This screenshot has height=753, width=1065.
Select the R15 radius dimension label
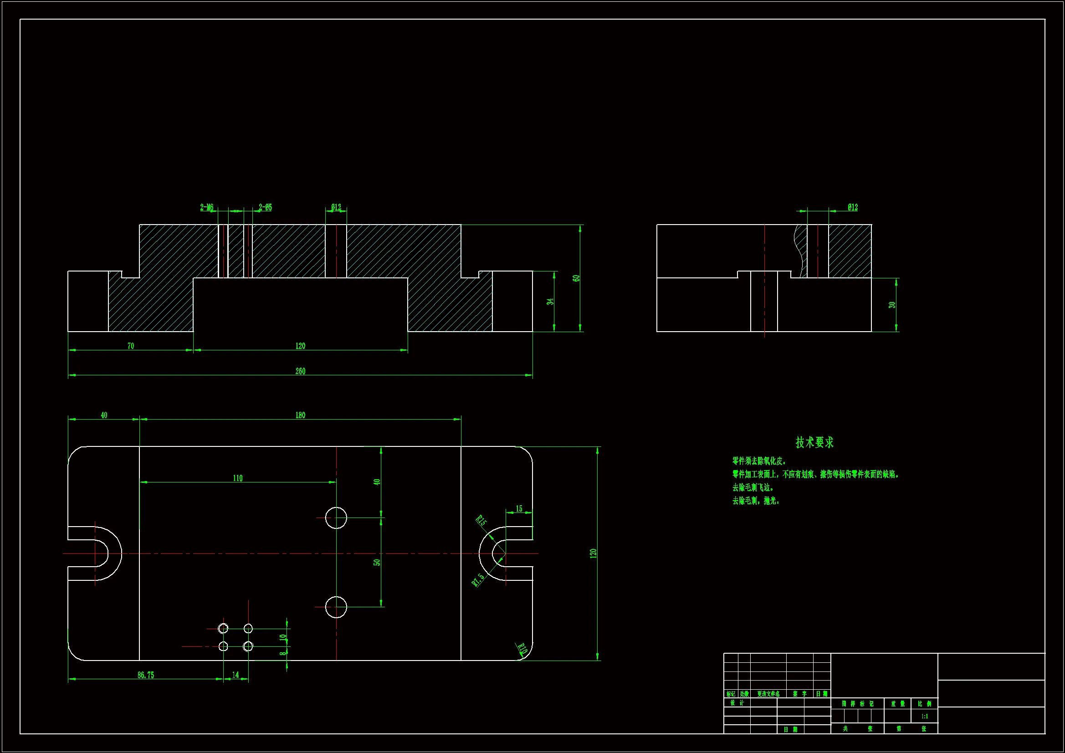coord(481,521)
